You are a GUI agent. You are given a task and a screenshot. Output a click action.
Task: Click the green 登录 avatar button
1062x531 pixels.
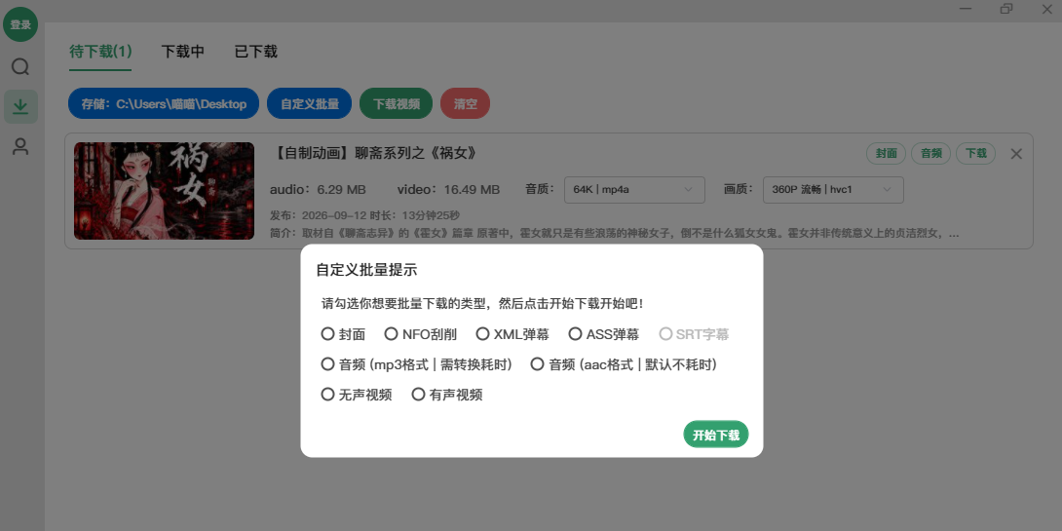(20, 24)
